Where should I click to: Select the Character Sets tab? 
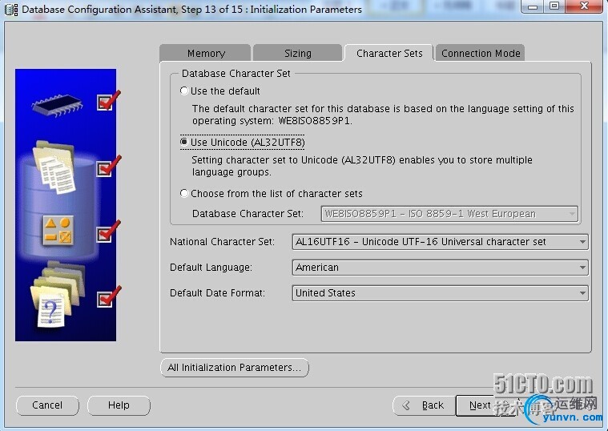(x=389, y=53)
